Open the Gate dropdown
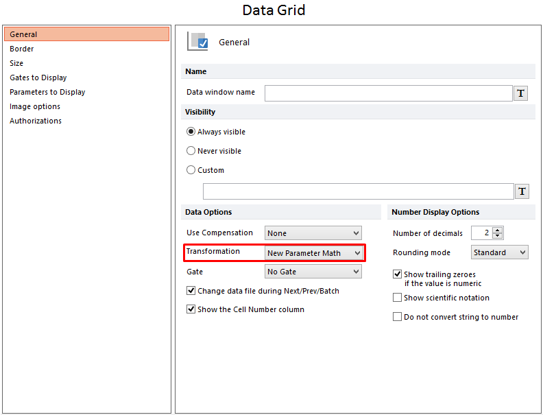Image resolution: width=543 pixels, height=415 pixels. click(x=313, y=272)
